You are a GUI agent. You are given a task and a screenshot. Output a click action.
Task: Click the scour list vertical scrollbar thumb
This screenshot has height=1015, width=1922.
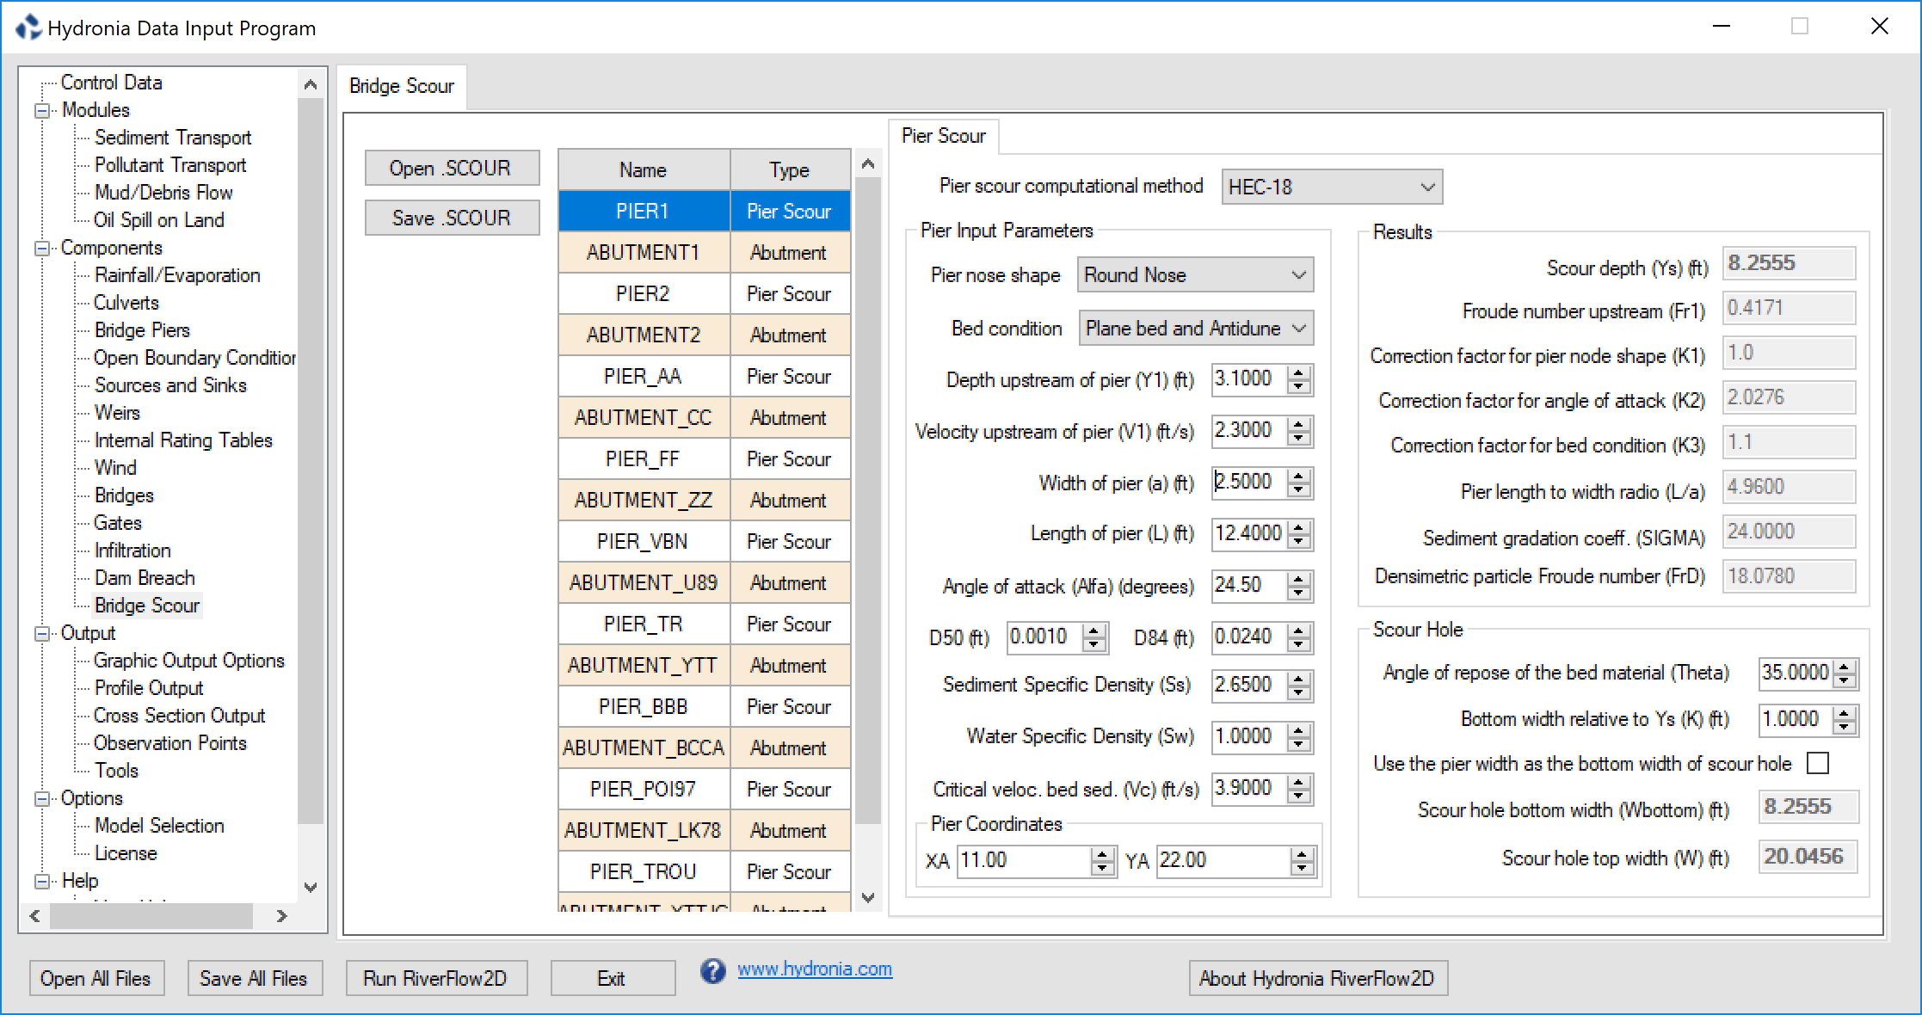pyautogui.click(x=868, y=499)
